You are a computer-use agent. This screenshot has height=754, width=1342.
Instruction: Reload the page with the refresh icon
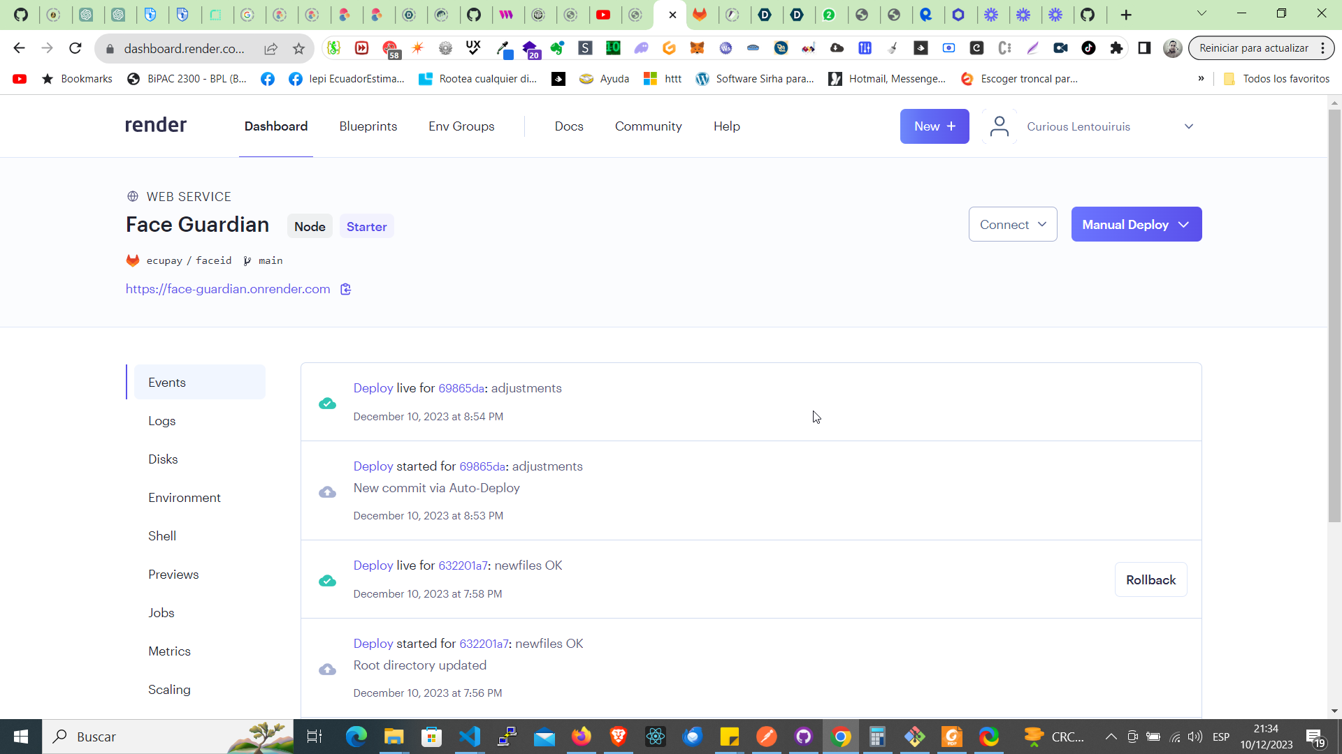[x=75, y=48]
